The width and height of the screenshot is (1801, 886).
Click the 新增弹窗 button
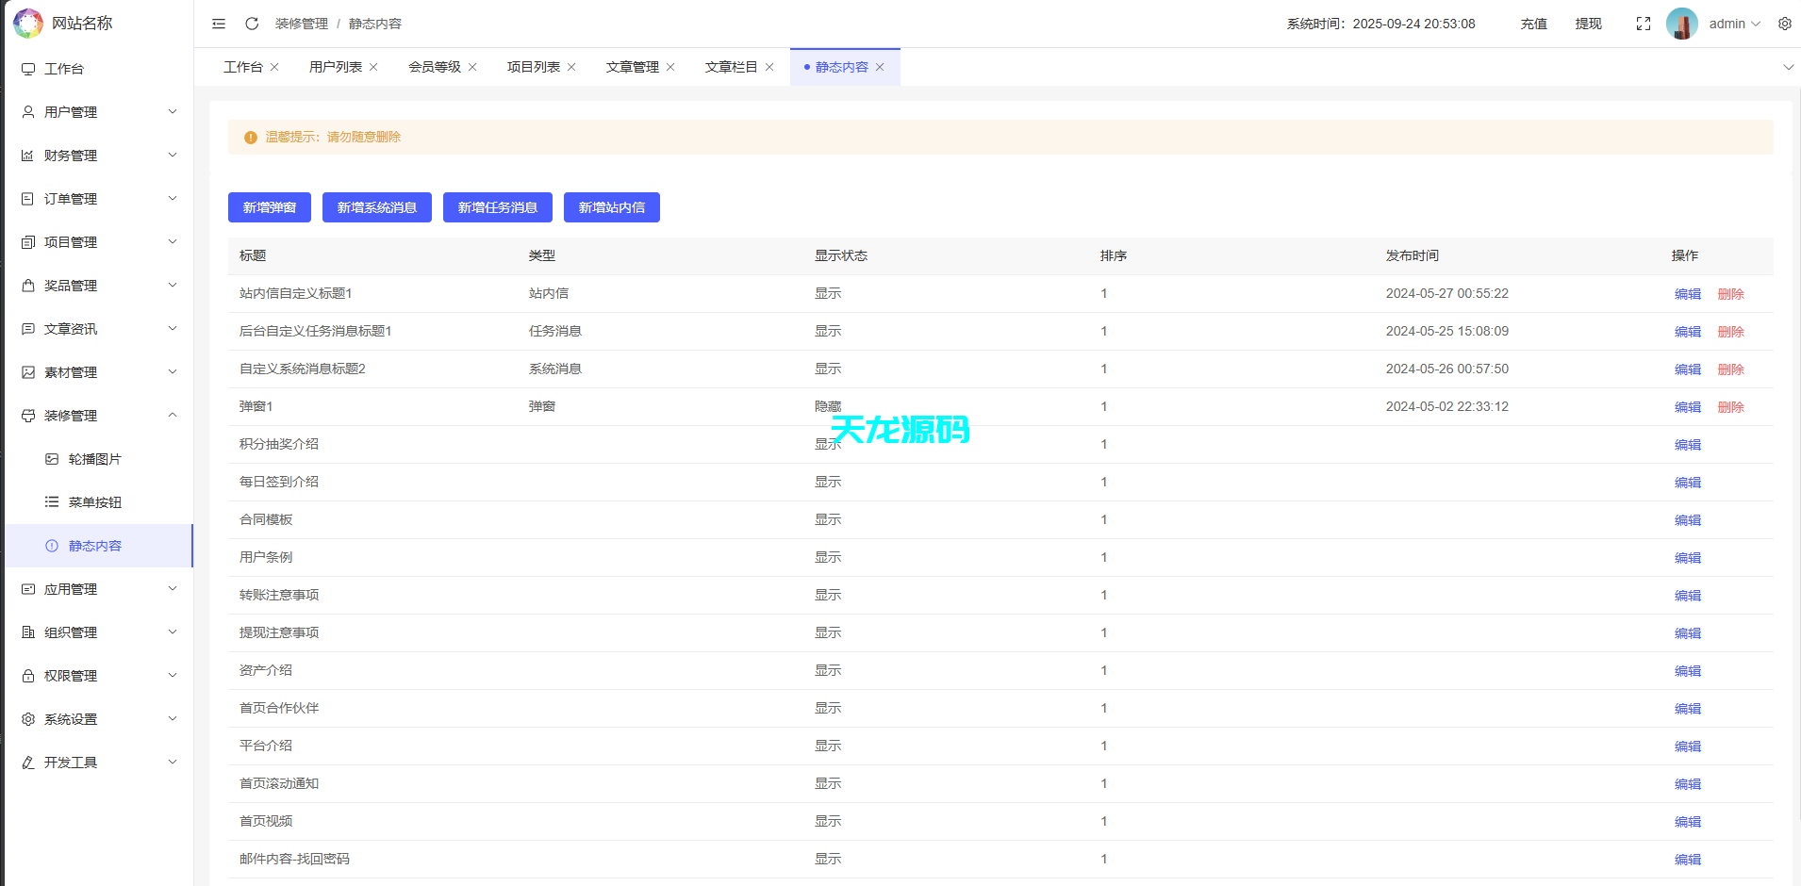(x=269, y=207)
